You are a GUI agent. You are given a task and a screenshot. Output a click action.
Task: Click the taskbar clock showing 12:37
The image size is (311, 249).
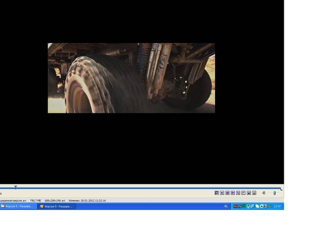[277, 206]
